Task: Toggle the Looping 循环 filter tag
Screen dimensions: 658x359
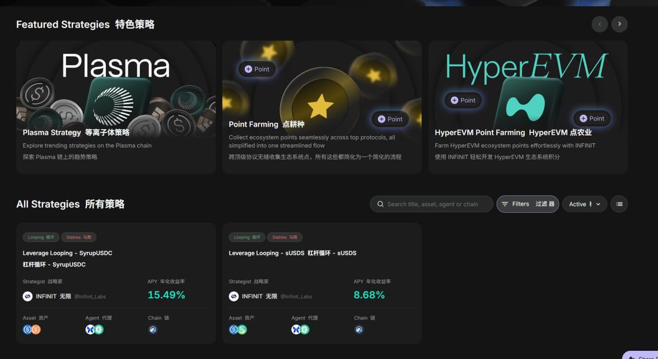Action: 41,237
